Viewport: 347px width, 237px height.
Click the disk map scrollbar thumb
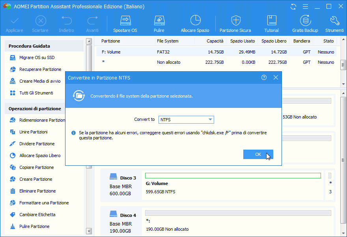[343, 160]
